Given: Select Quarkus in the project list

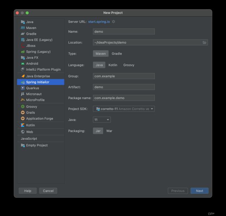Looking at the screenshot, I should click(41, 88).
